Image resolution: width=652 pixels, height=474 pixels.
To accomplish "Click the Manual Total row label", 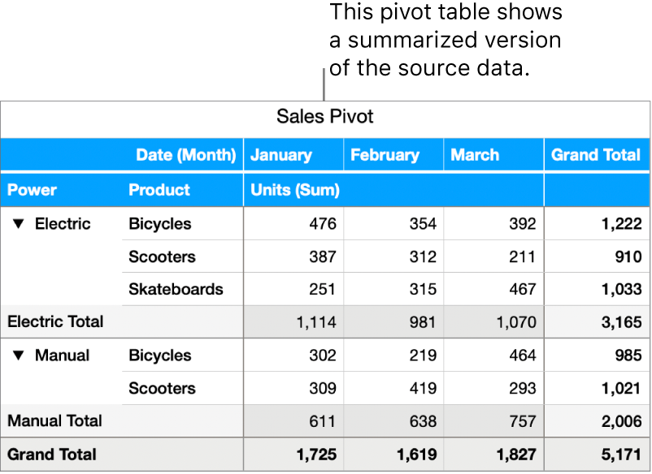I will pos(54,420).
